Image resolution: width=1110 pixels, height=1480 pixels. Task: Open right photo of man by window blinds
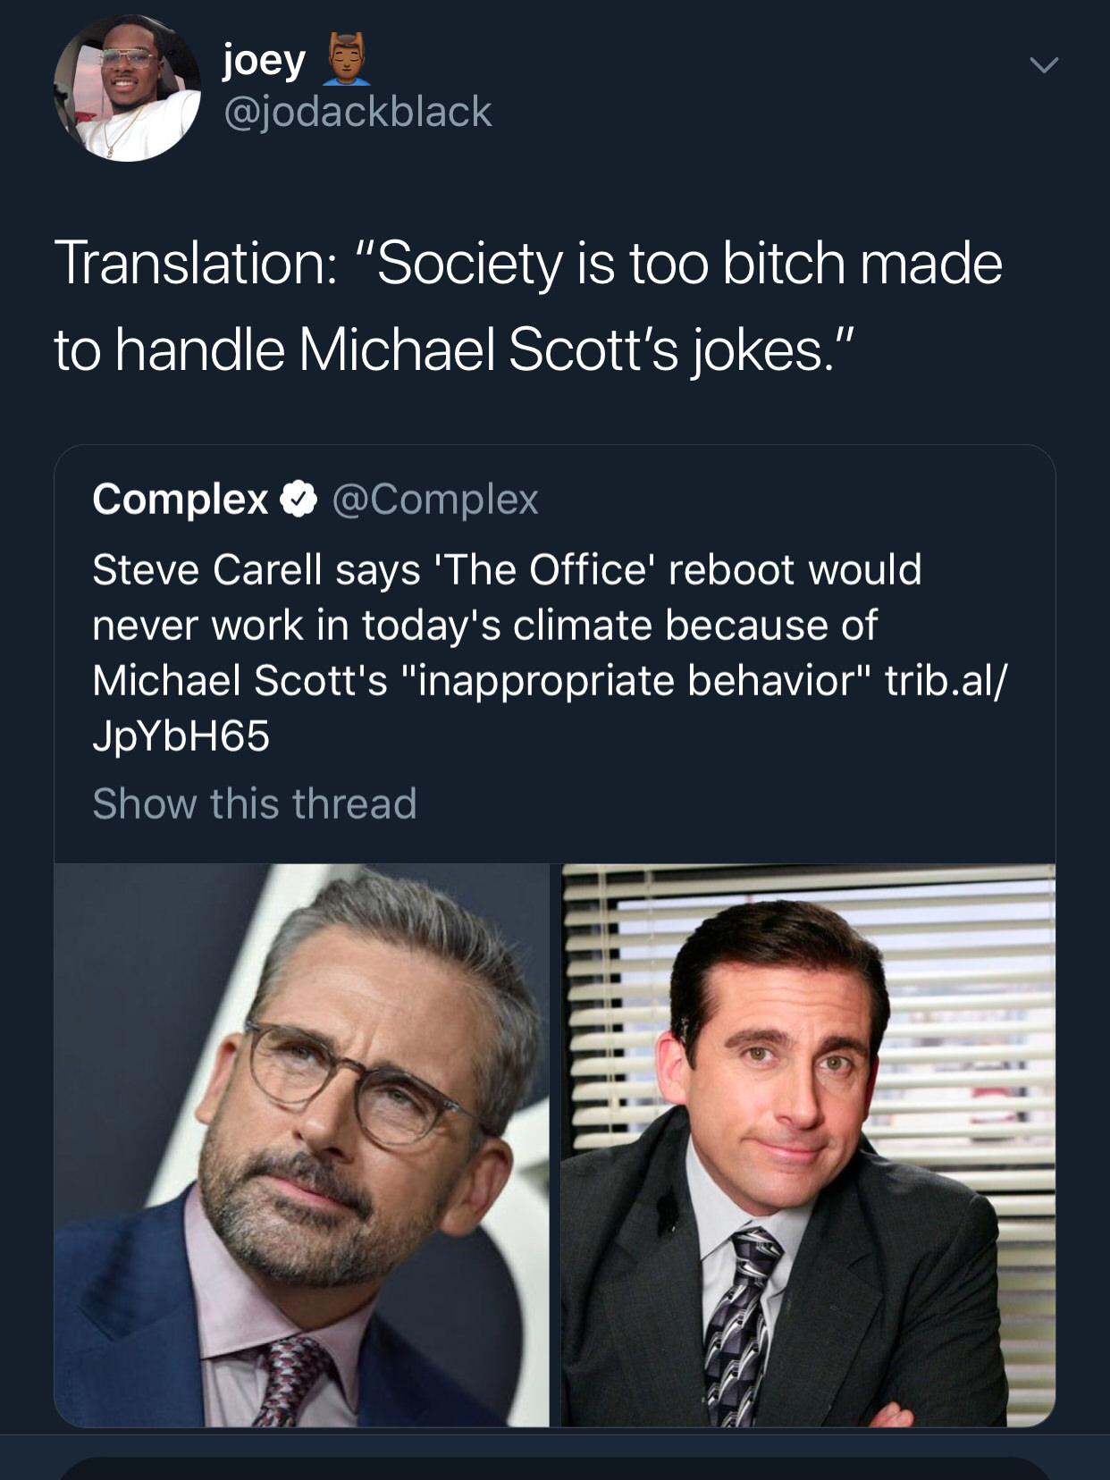coord(808,1144)
